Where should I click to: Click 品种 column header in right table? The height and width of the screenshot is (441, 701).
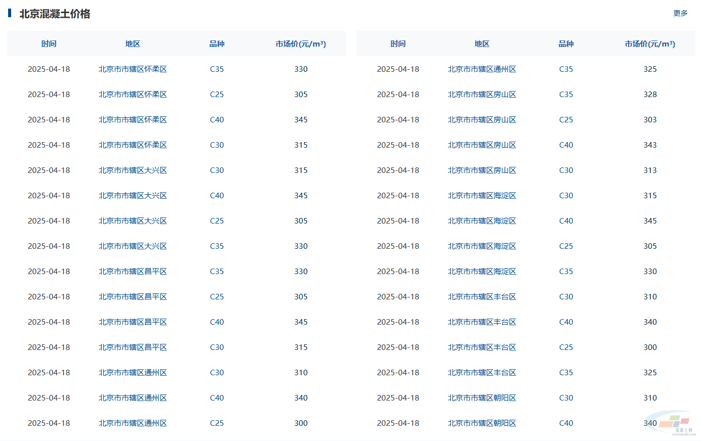coord(566,44)
